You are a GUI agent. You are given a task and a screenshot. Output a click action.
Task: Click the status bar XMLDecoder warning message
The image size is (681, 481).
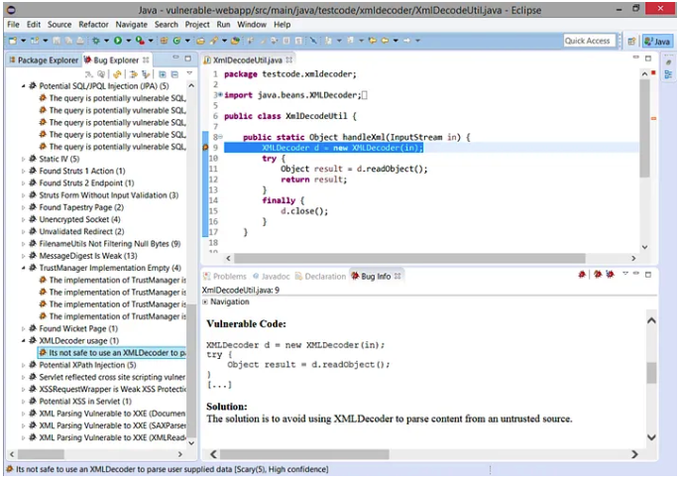(172, 470)
